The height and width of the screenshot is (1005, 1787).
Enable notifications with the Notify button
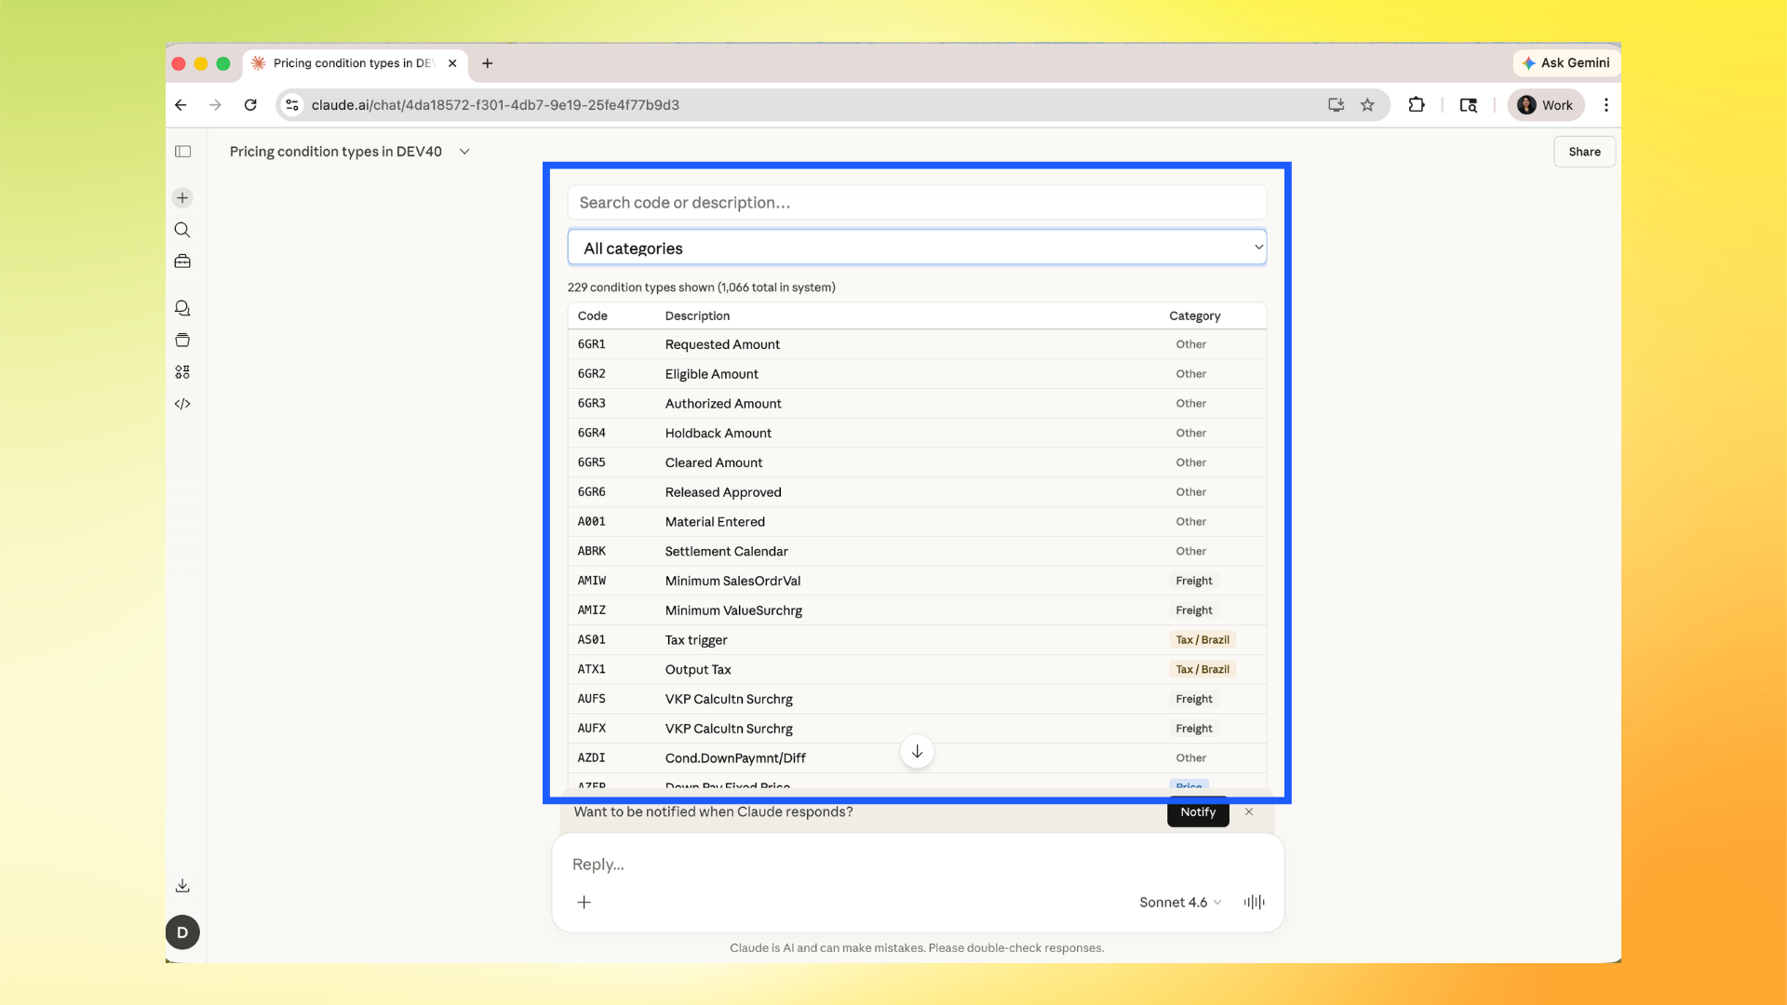(x=1197, y=811)
